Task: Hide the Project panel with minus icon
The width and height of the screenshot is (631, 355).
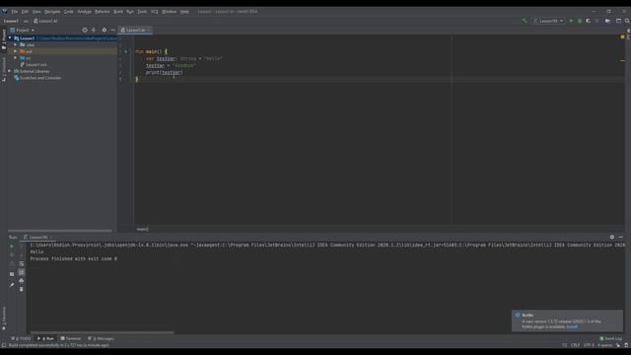Action: point(112,31)
